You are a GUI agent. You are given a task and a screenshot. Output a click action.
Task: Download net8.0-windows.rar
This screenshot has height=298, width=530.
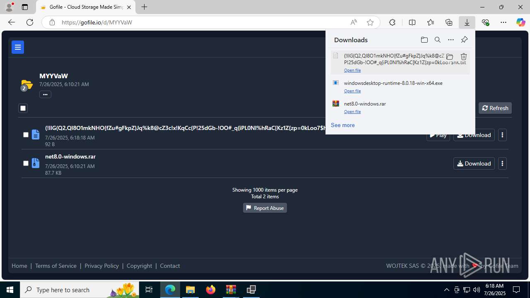(474, 163)
